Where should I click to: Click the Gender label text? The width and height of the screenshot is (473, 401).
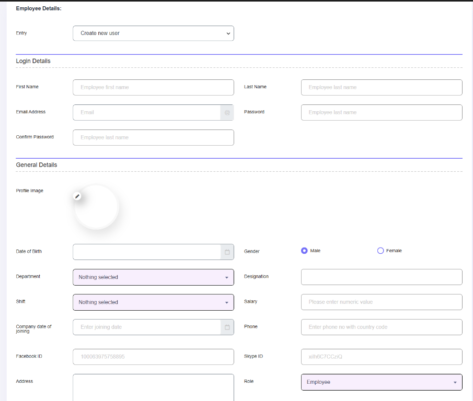[251, 251]
